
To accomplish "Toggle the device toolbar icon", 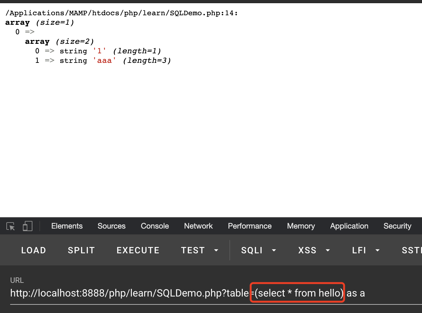I will (x=28, y=226).
